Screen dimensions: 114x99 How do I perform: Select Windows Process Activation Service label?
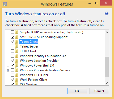coord(45,70)
